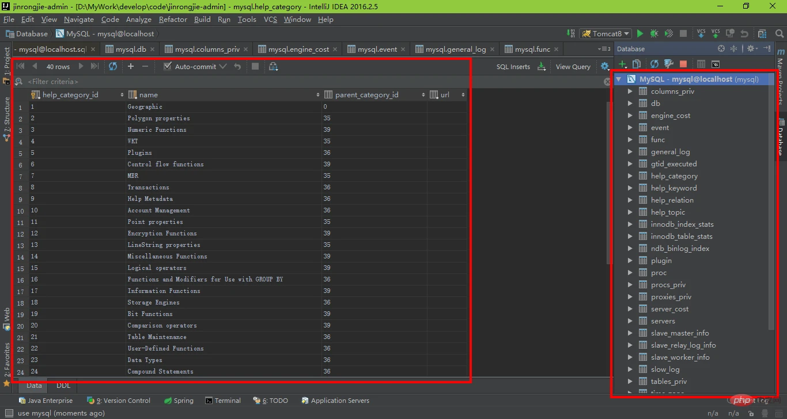Open the Spring tool window
The image size is (787, 419).
click(x=179, y=401)
